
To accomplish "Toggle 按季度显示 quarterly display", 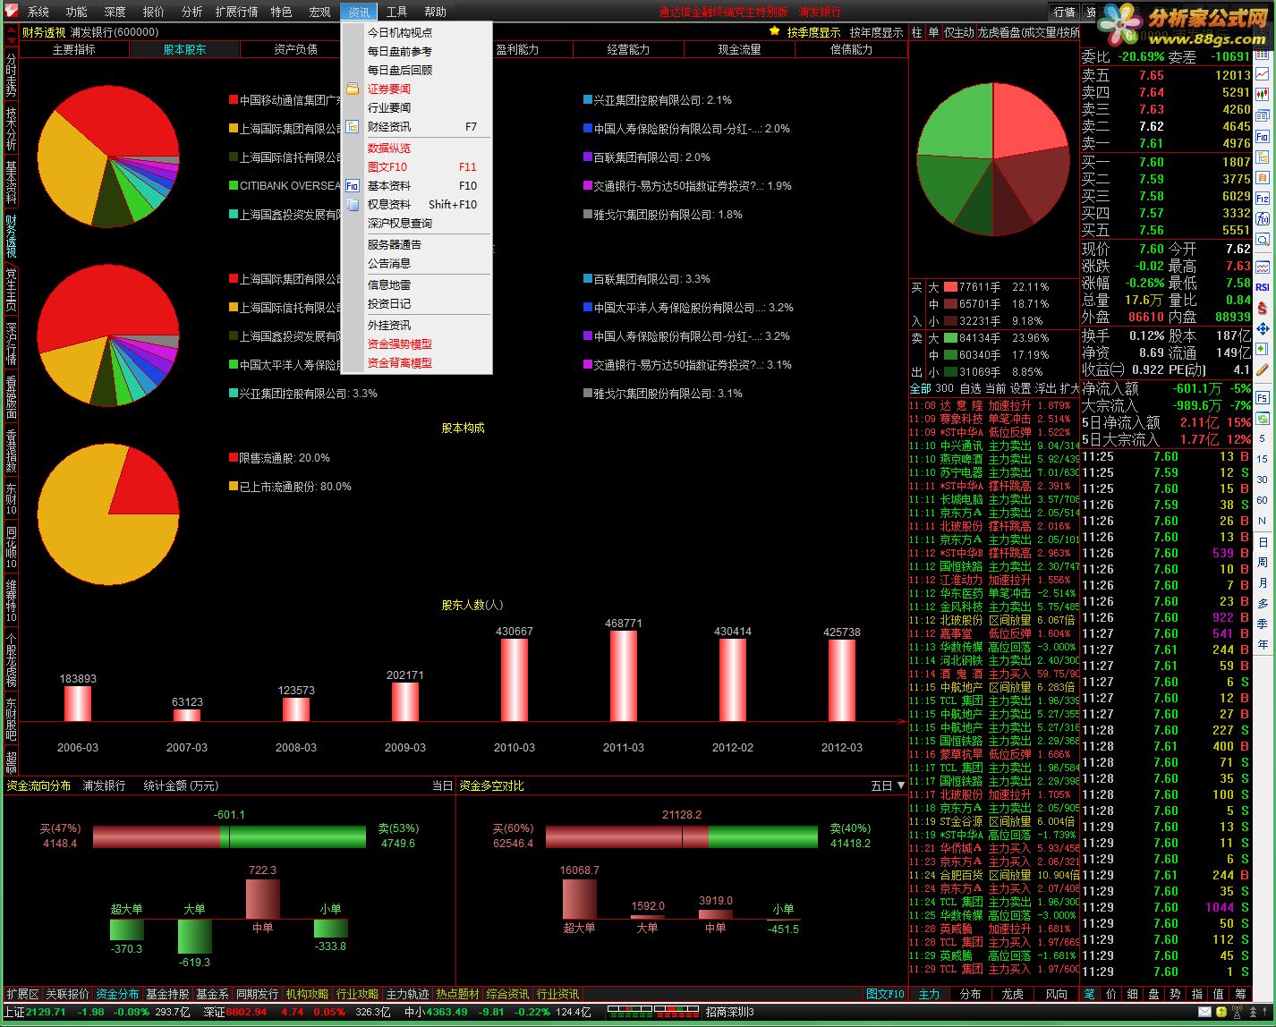I will (x=813, y=32).
